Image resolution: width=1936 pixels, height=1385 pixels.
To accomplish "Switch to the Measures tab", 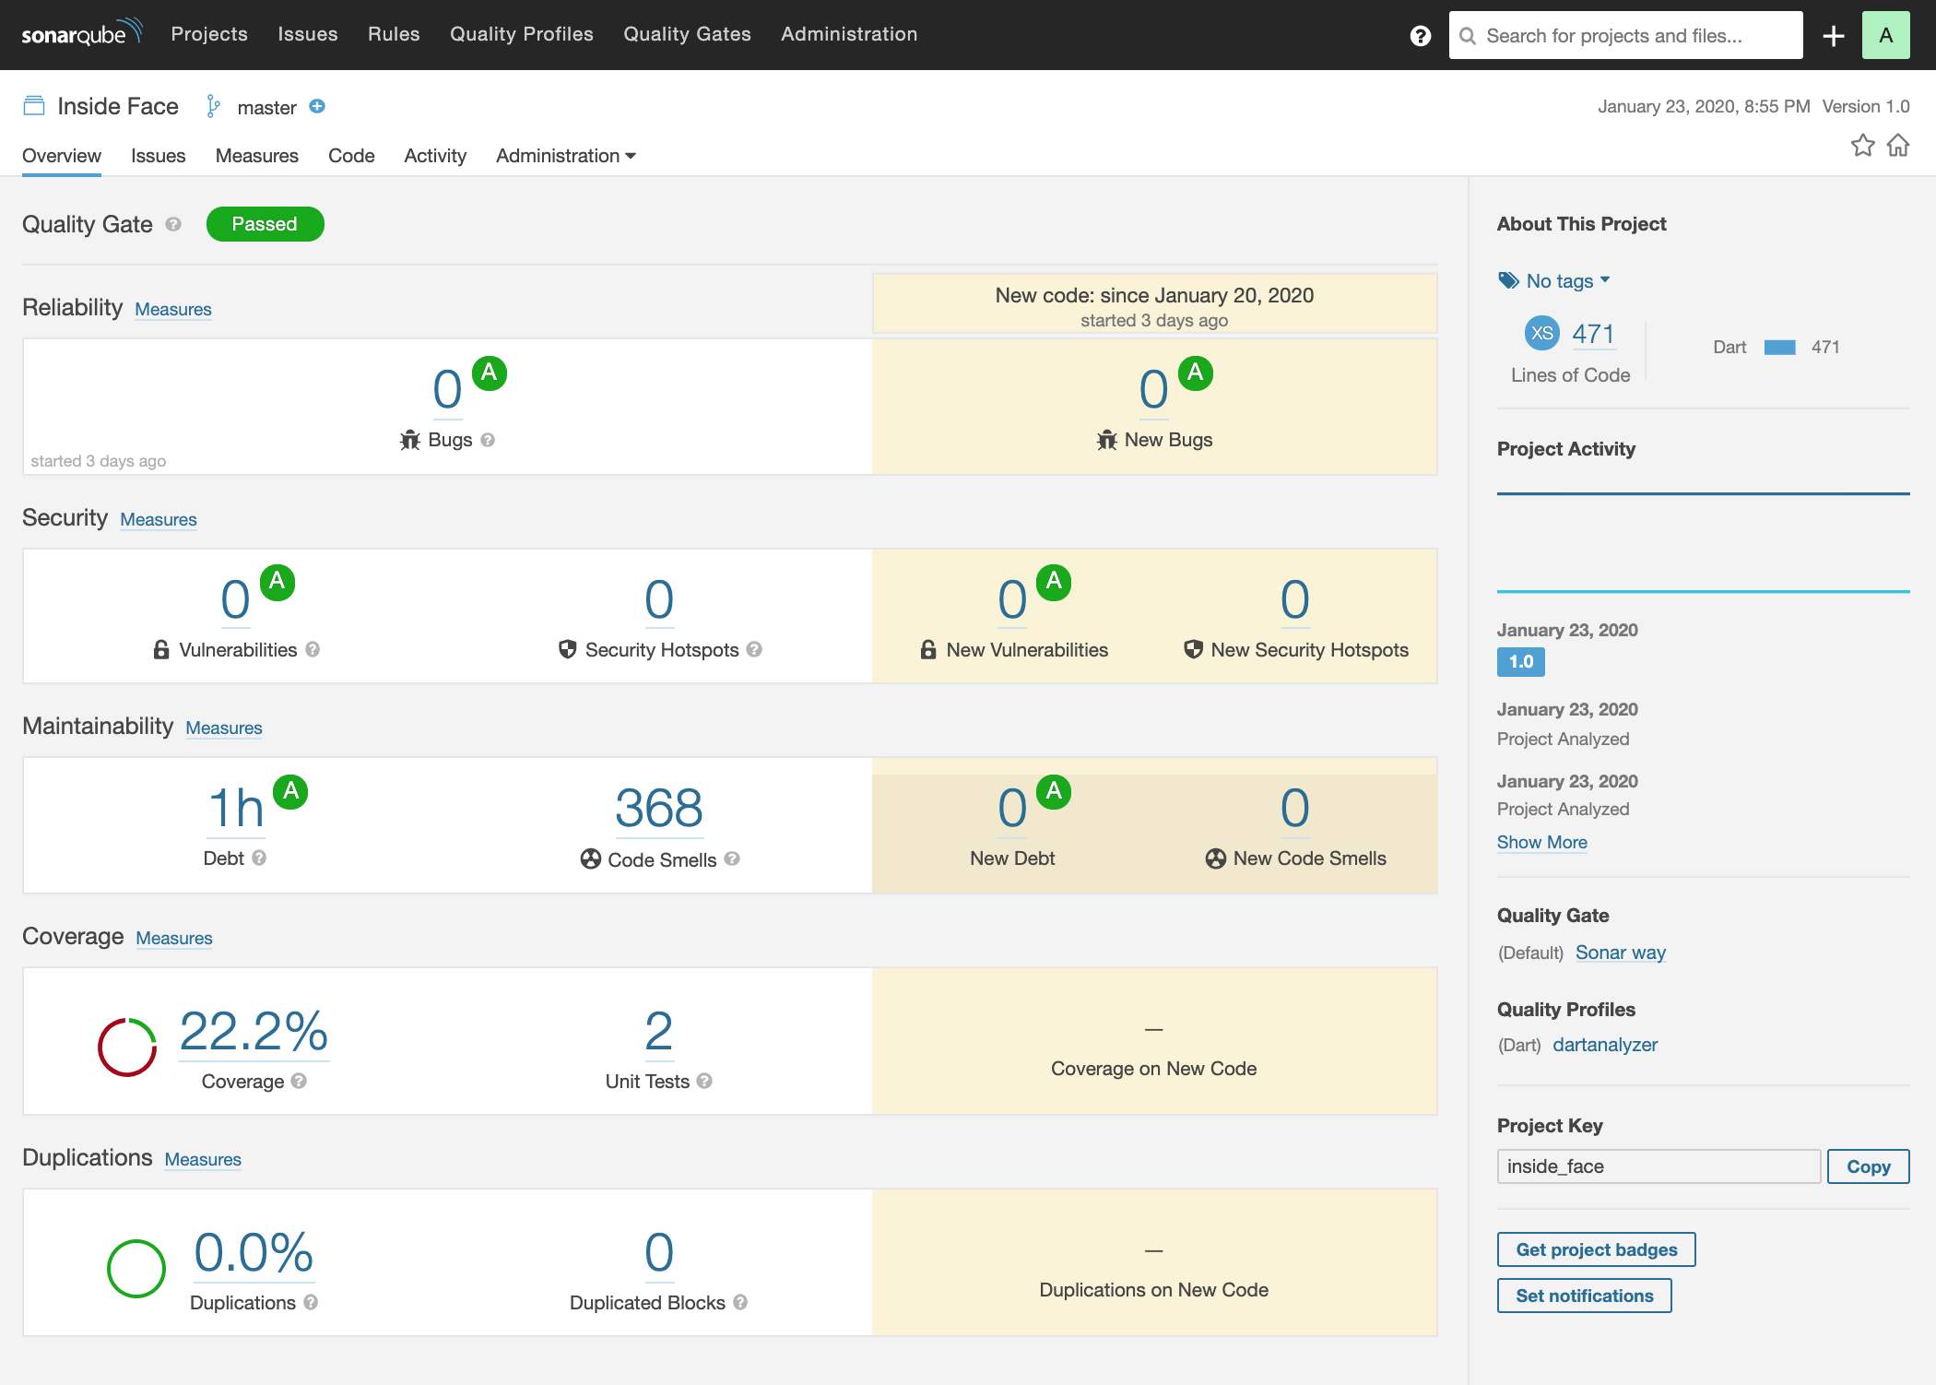I will [256, 155].
